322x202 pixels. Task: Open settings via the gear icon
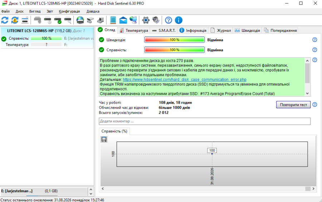pos(146,20)
